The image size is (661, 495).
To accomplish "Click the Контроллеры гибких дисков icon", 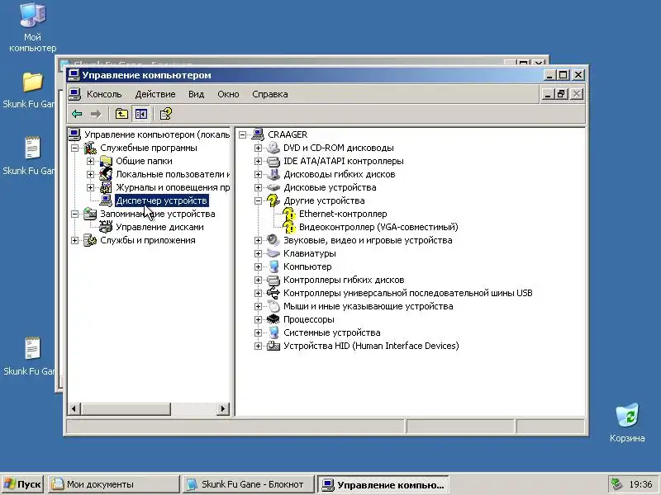I will pyautogui.click(x=273, y=280).
